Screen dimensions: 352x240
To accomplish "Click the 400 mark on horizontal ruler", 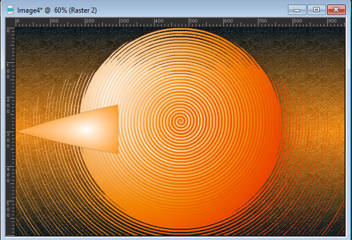I will [158, 22].
